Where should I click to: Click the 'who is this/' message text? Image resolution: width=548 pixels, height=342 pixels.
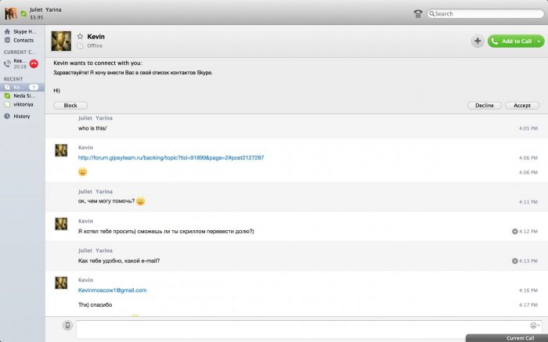92,128
